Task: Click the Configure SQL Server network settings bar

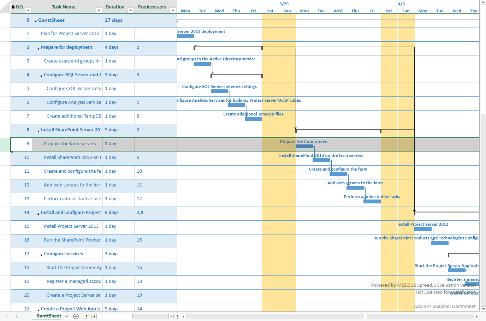Action: click(219, 91)
